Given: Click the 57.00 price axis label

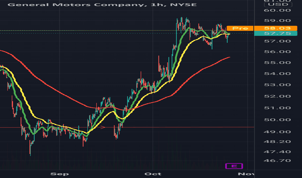Looking at the screenshot, I should (277, 41).
